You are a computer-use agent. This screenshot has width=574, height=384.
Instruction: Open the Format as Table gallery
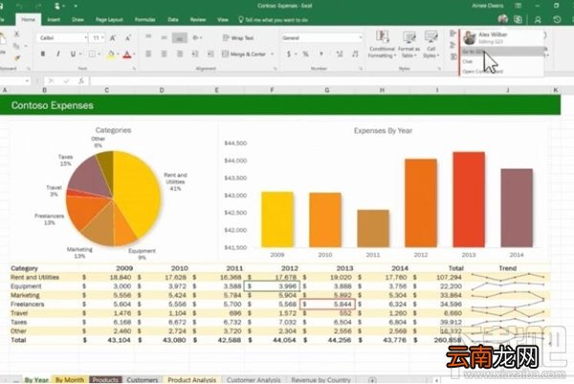pyautogui.click(x=408, y=44)
